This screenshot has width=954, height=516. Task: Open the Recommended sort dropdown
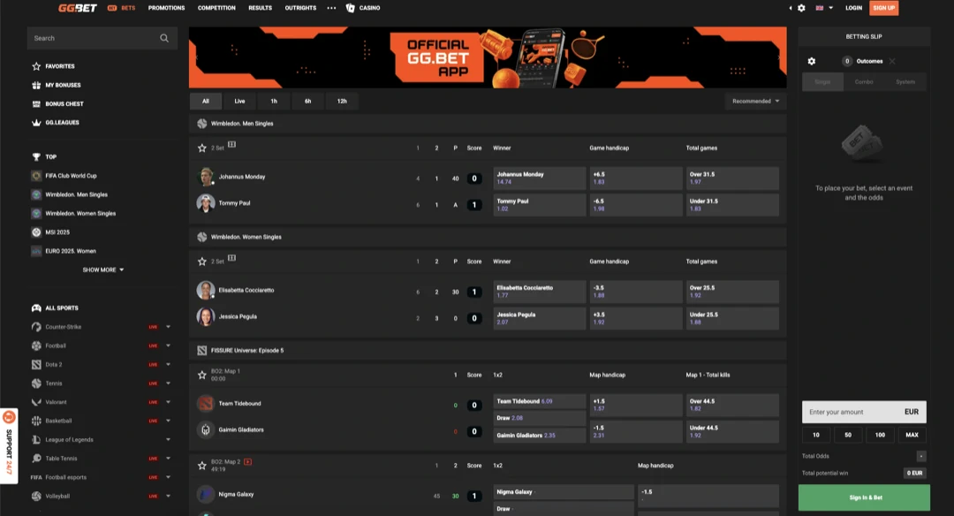point(755,101)
